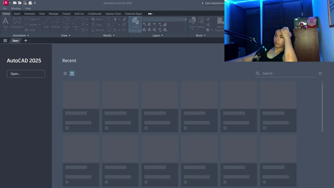
Task: Open Linear dimension dropdown arrow
Action: click(39, 19)
